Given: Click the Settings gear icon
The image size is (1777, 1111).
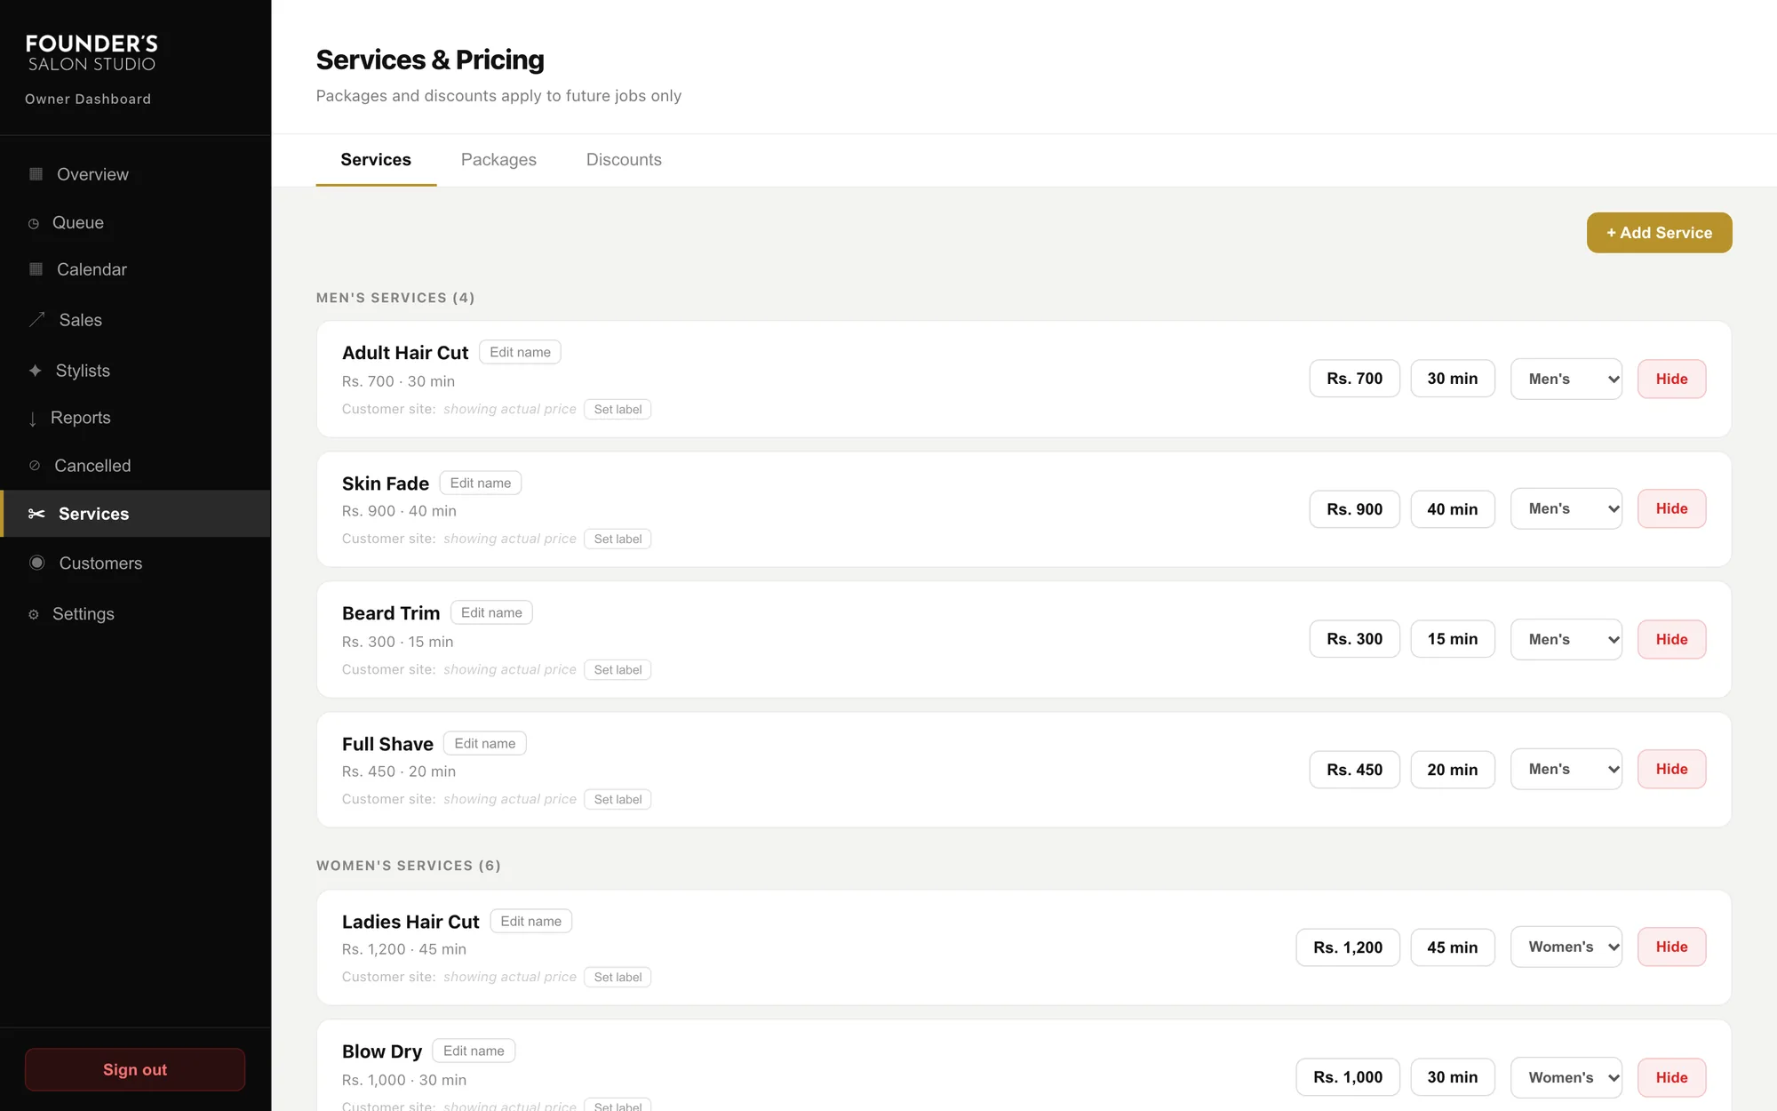Looking at the screenshot, I should 34,614.
